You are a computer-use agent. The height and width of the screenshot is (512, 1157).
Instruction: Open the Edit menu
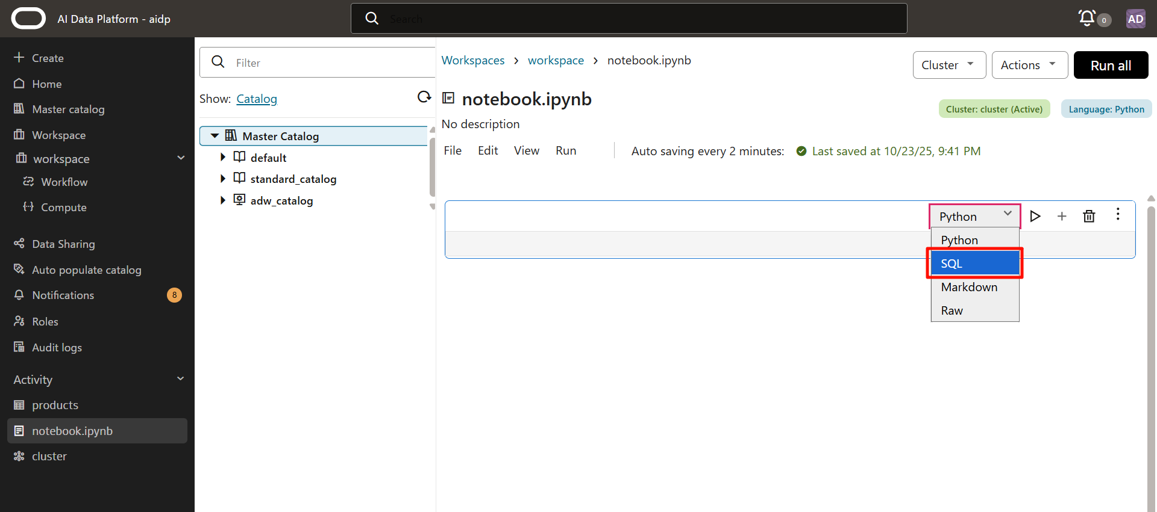[488, 150]
